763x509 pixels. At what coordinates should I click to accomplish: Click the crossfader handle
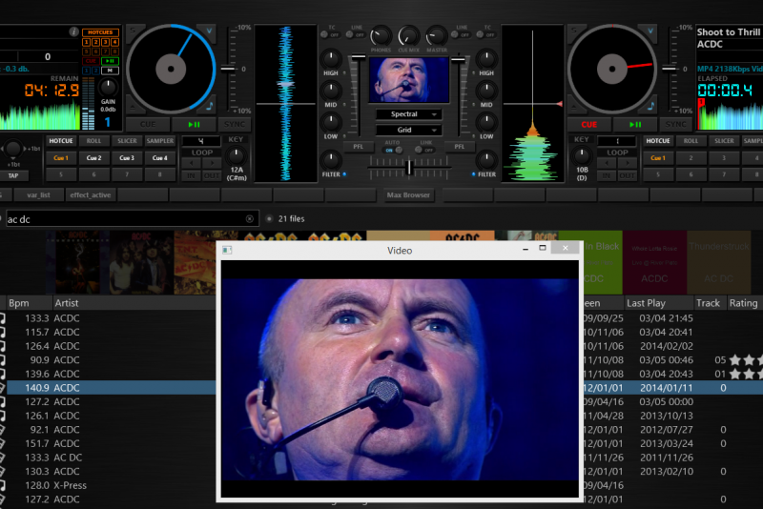(409, 168)
